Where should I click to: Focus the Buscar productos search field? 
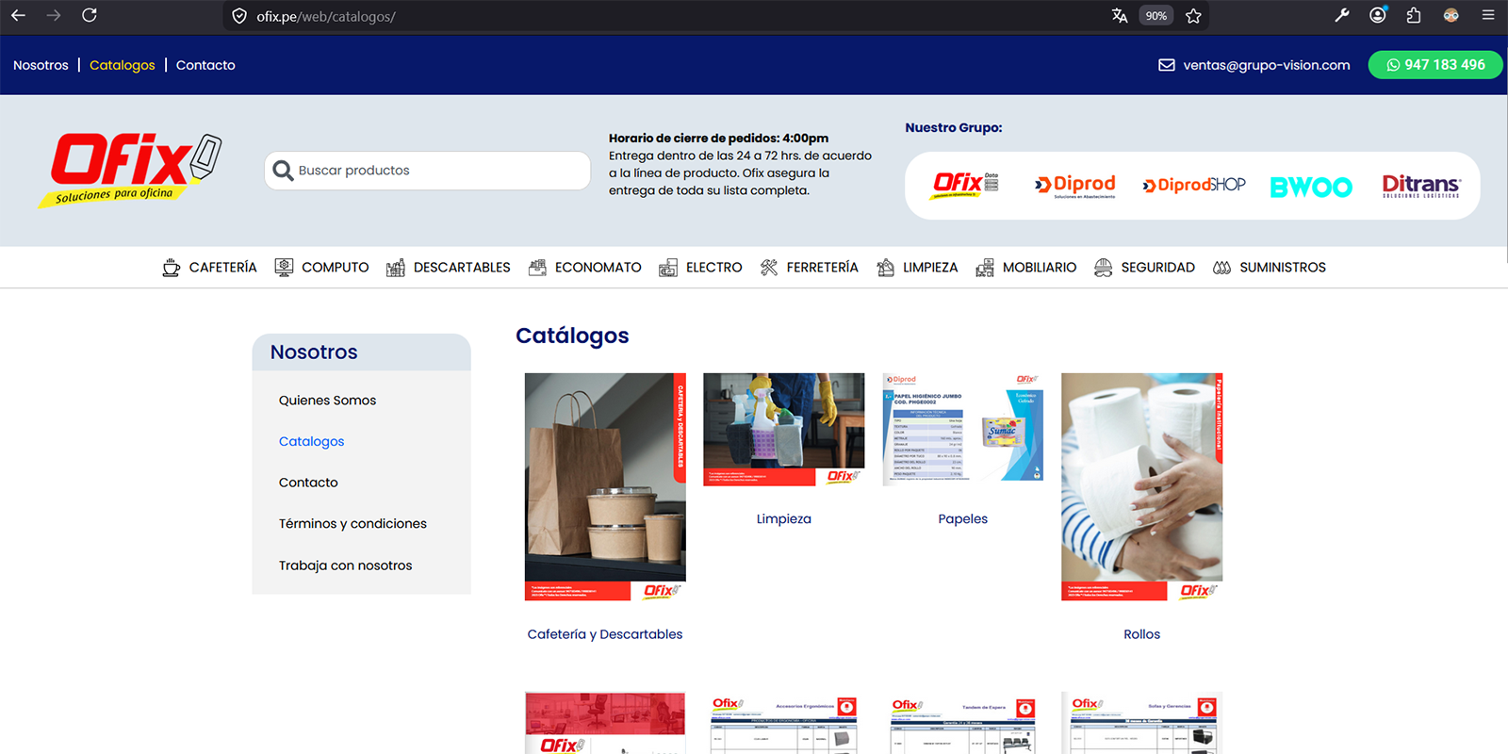(x=428, y=171)
